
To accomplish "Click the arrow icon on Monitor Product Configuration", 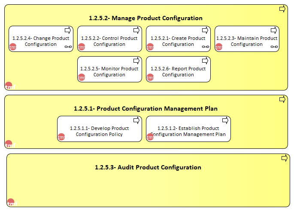I will pyautogui.click(x=136, y=61).
